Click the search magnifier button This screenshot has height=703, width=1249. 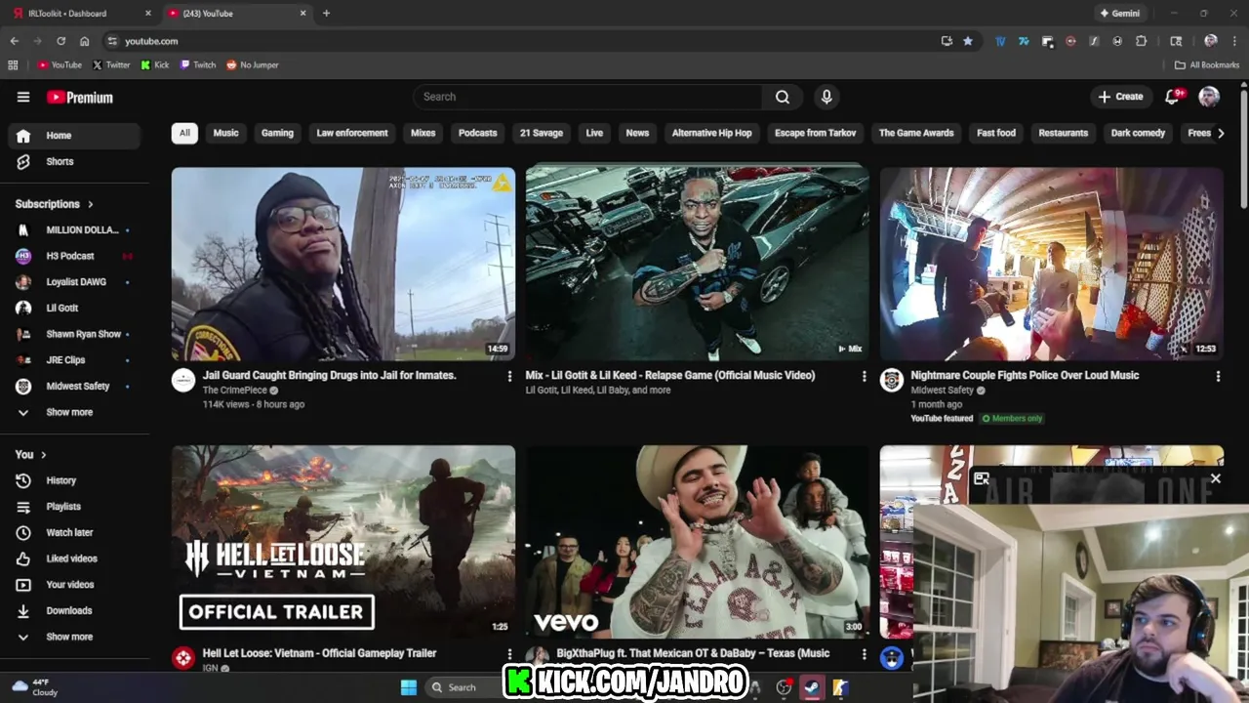click(x=783, y=97)
